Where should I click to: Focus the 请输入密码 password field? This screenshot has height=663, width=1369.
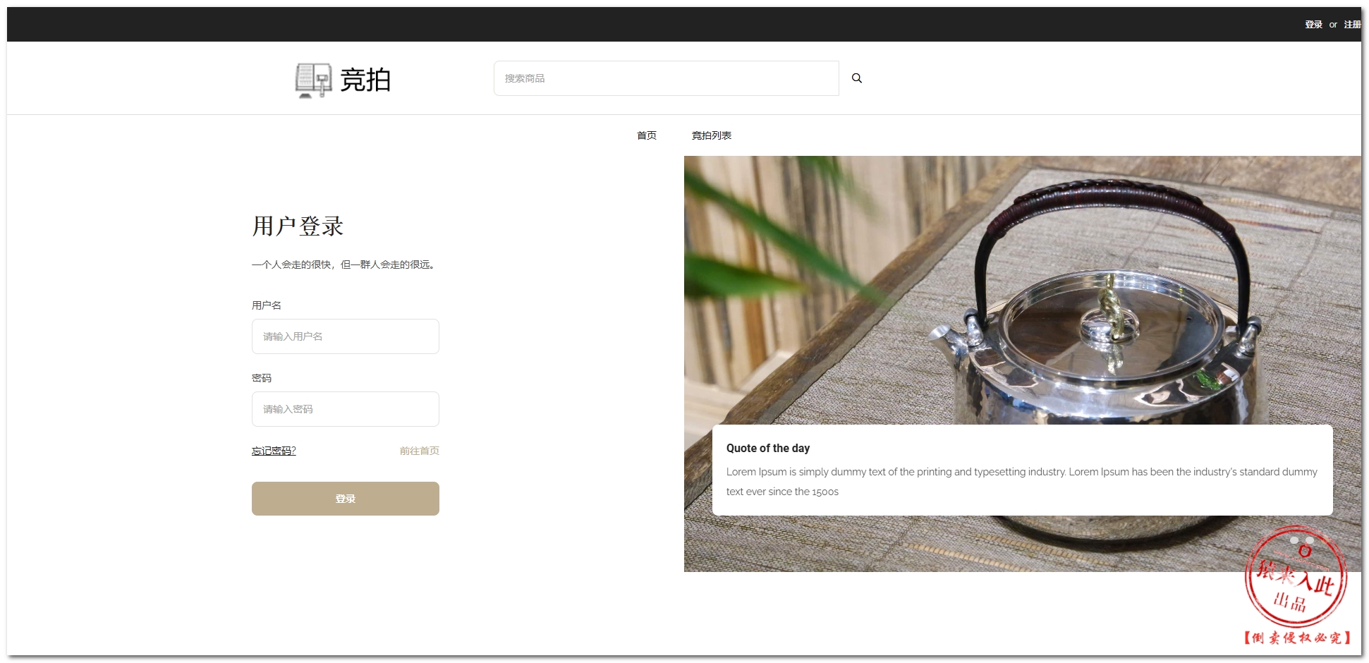coord(346,409)
